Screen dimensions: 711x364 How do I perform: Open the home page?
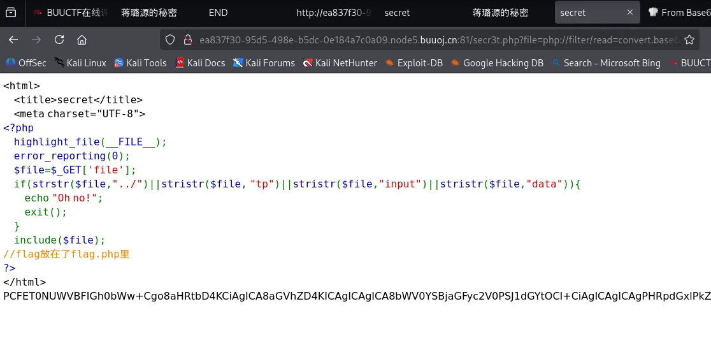pyautogui.click(x=82, y=40)
